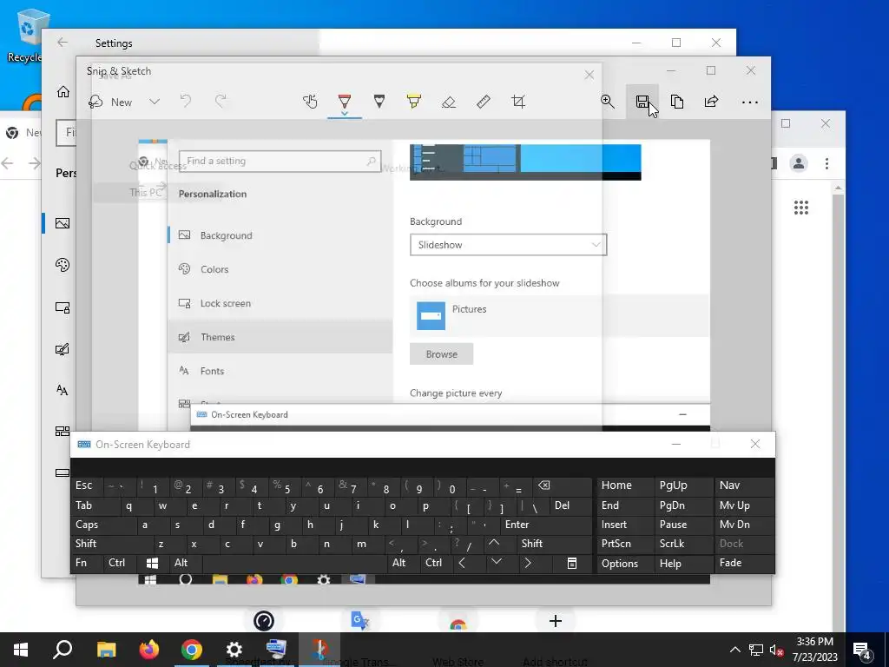The width and height of the screenshot is (889, 667).
Task: Undo the last annotation
Action: tap(186, 102)
